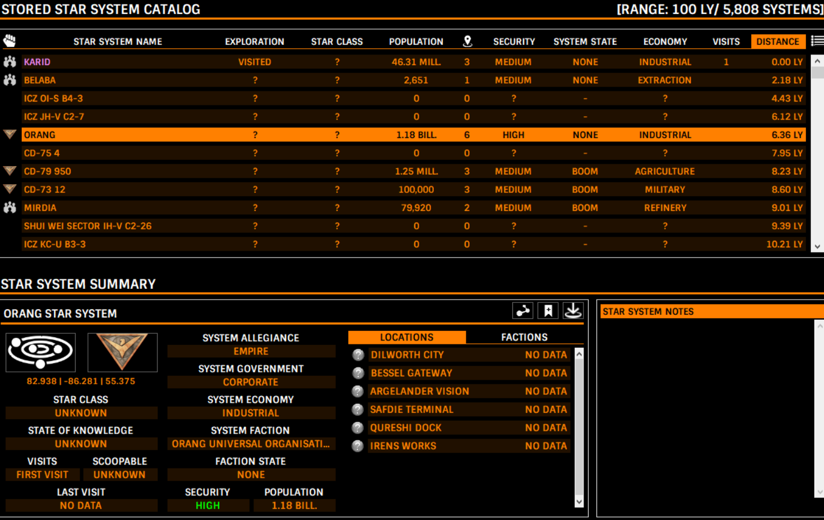Click the FIRST VISIT value field
Viewport: 824px width, 520px height.
tap(42, 475)
